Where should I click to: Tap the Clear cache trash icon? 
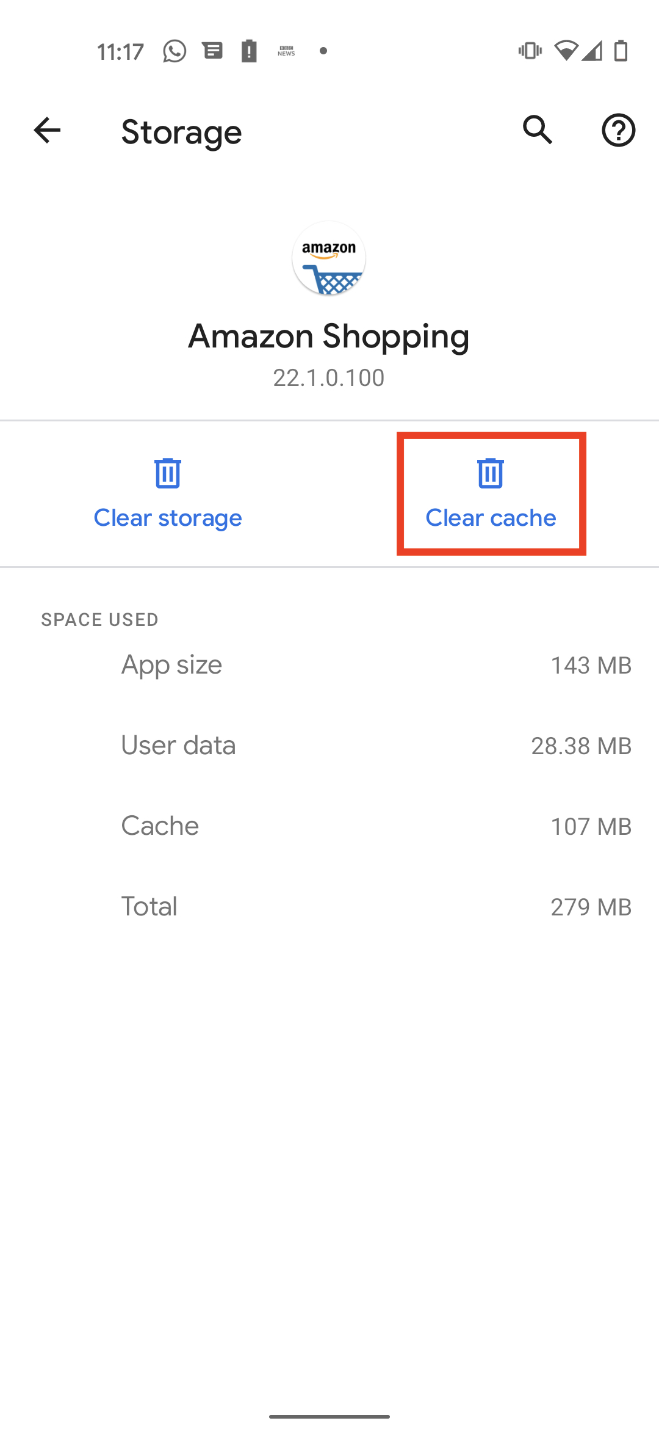pyautogui.click(x=491, y=473)
